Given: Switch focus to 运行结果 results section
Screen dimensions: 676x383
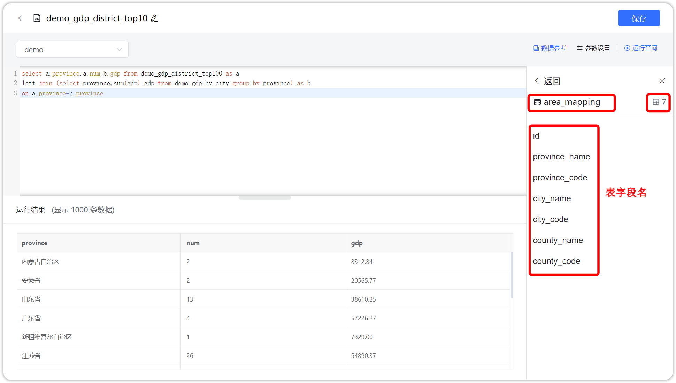Looking at the screenshot, I should coord(30,210).
